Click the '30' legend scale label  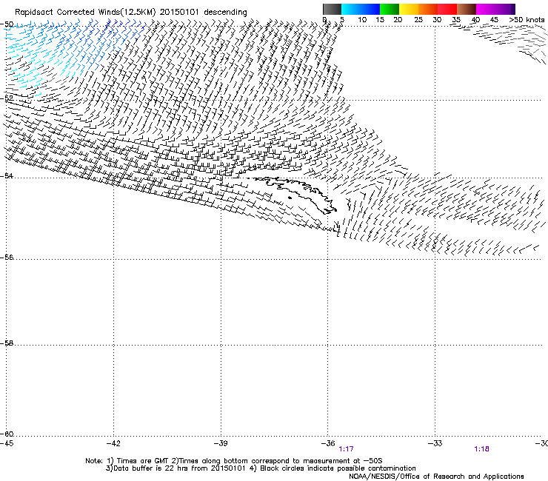click(x=437, y=20)
